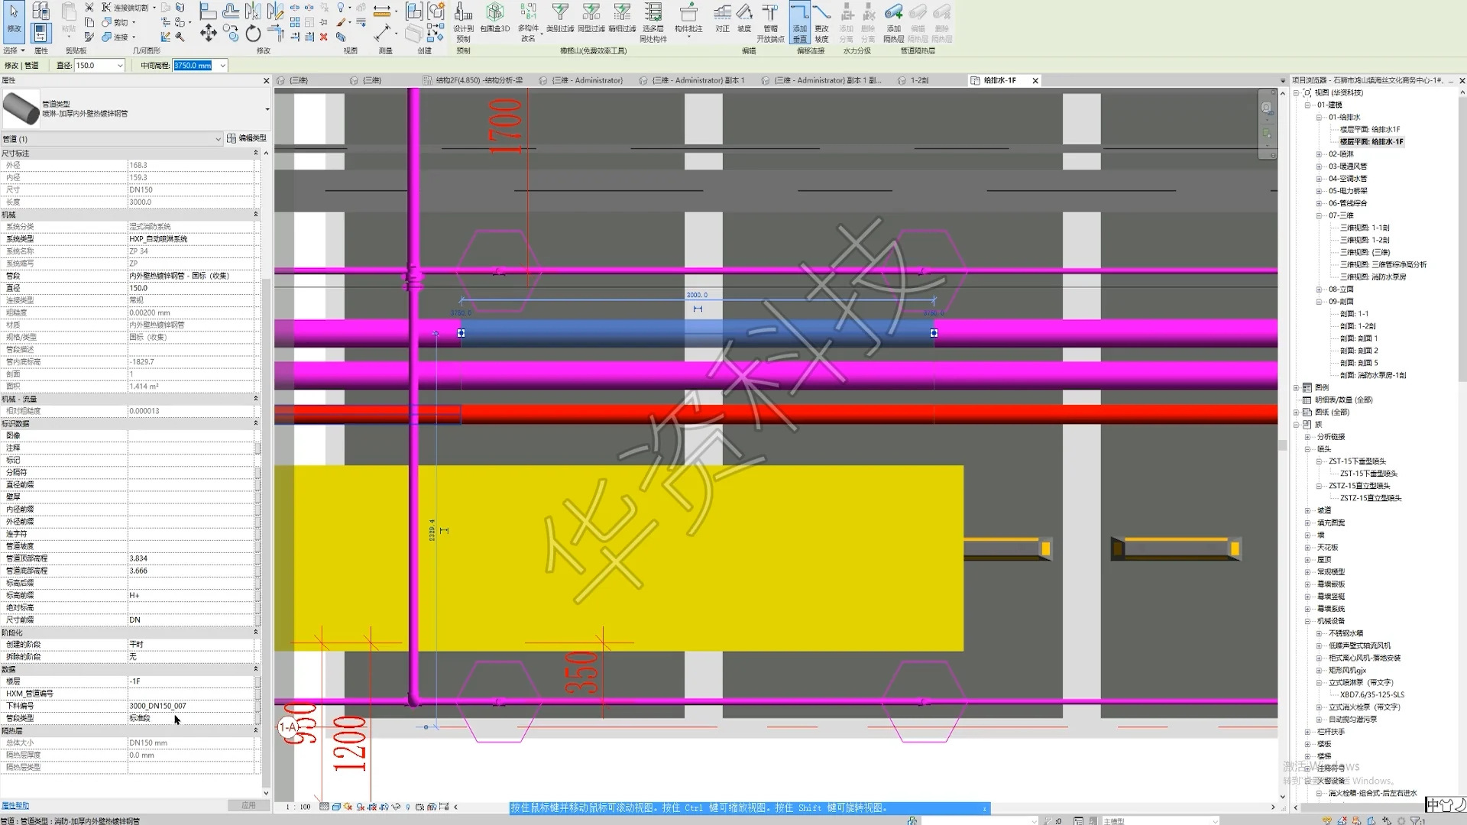
Task: Click the 更改坡度 tool
Action: (x=821, y=22)
